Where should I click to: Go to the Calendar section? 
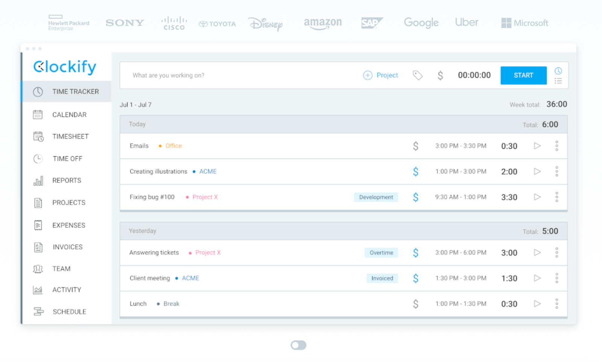point(69,115)
